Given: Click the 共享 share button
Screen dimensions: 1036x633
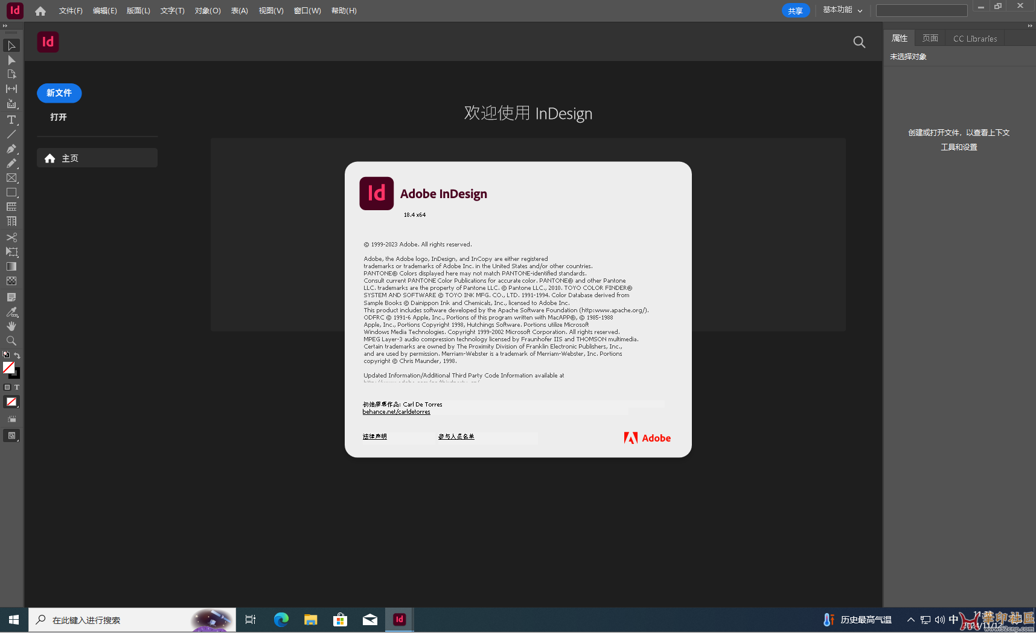Looking at the screenshot, I should coord(795,11).
